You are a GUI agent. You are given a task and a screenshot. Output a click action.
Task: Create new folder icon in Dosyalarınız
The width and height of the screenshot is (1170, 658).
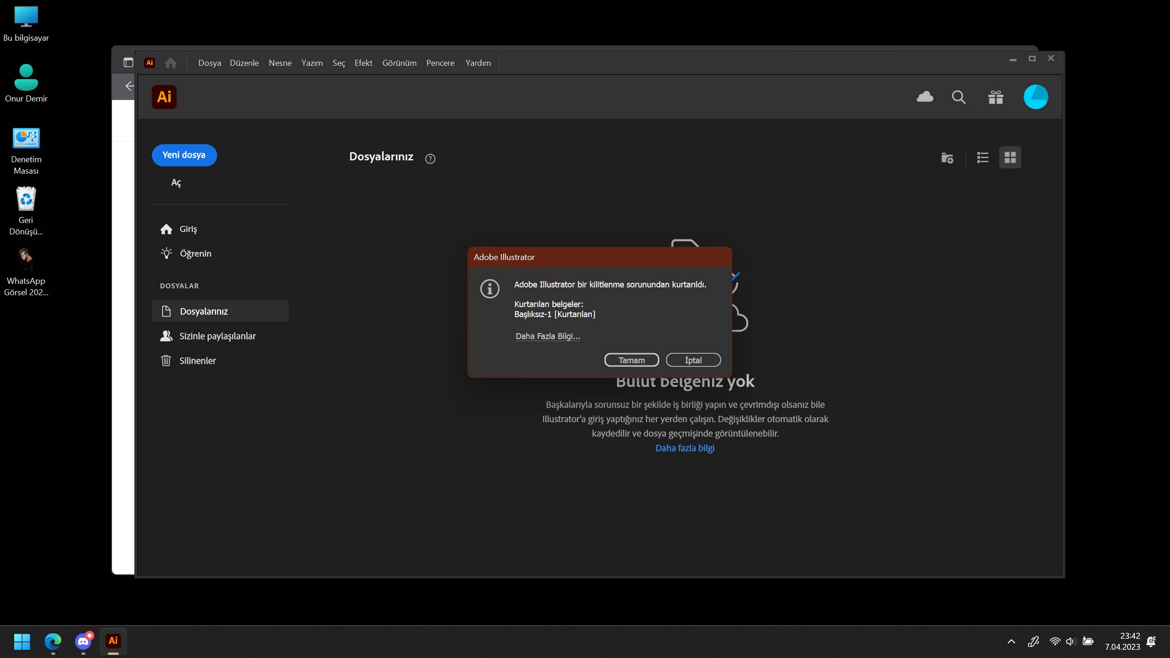coord(947,158)
